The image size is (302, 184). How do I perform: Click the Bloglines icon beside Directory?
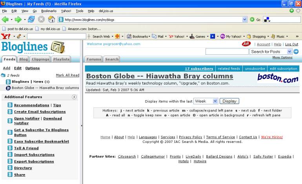(x=10, y=168)
